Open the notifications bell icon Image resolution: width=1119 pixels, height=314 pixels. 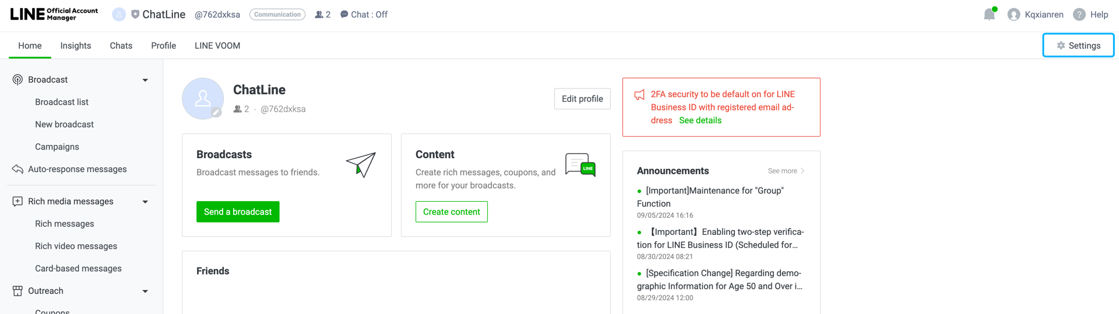(990, 15)
